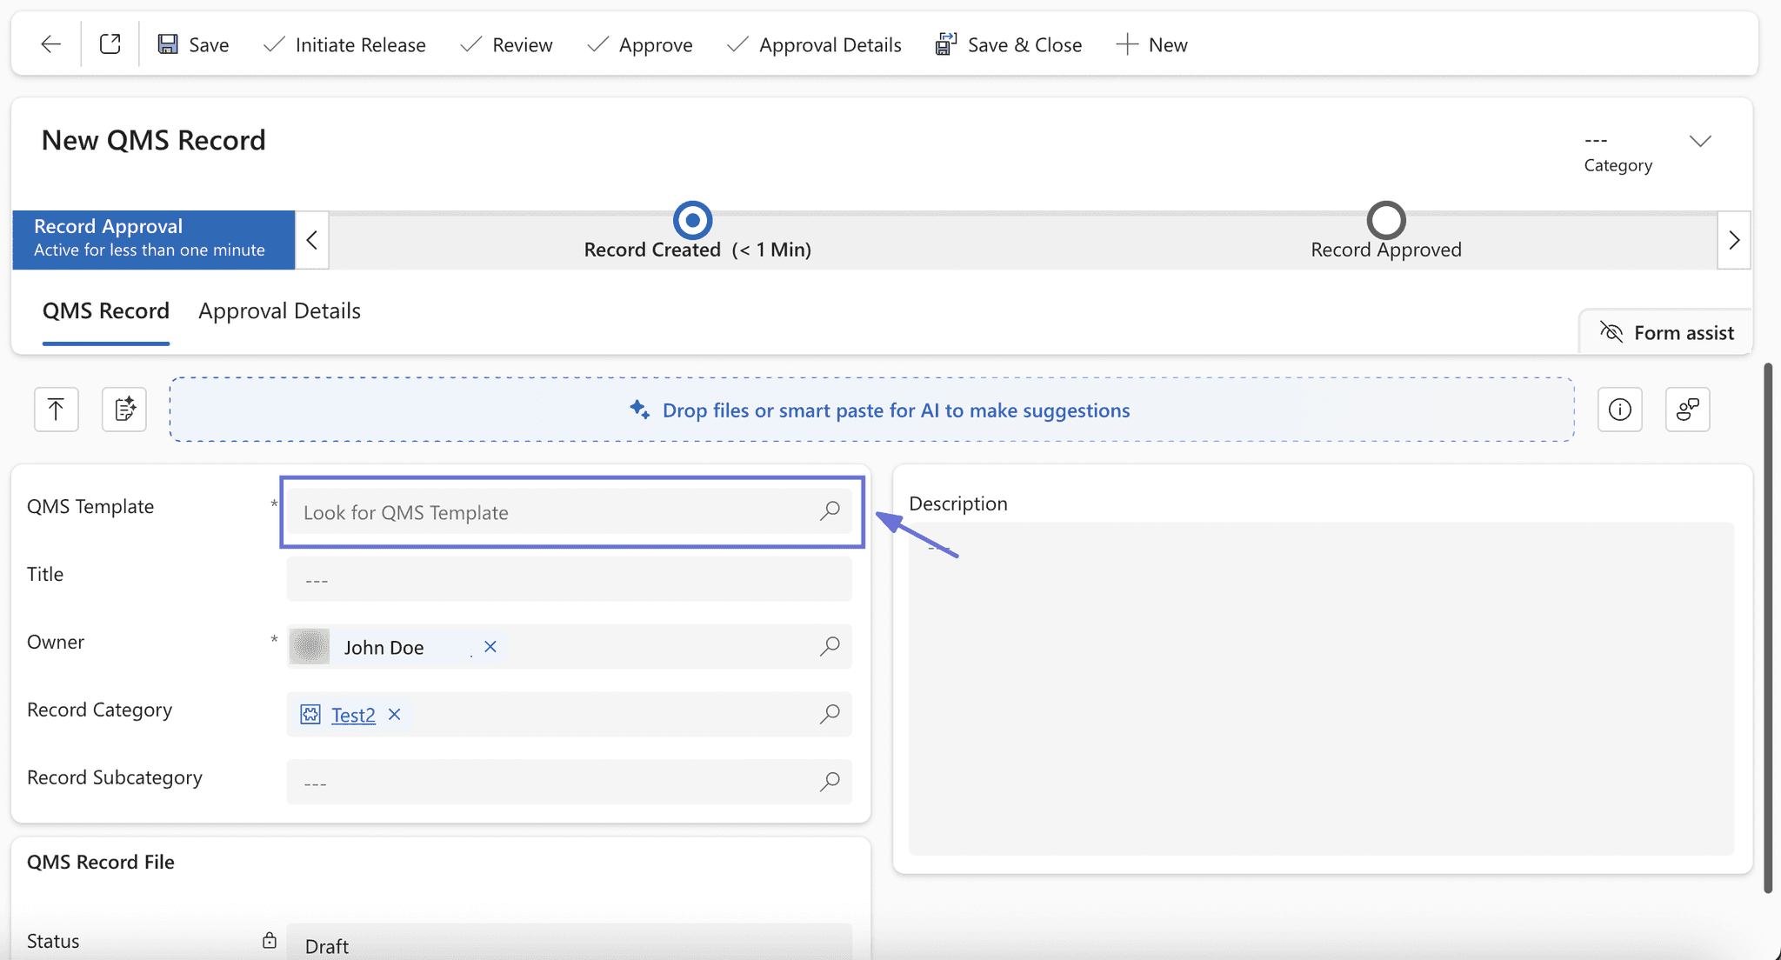Switch to the Approval Details tab
This screenshot has height=960, width=1781.
pyautogui.click(x=279, y=311)
